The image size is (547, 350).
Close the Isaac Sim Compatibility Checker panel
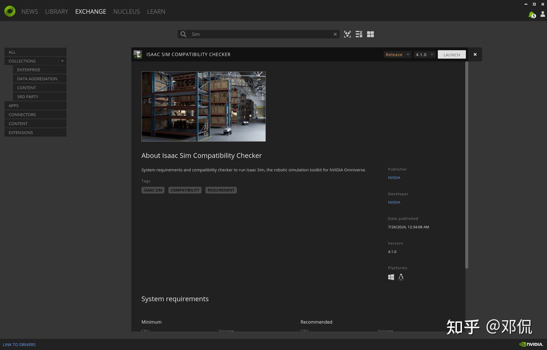pyautogui.click(x=475, y=54)
